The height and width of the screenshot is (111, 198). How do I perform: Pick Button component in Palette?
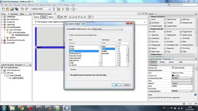[168, 32]
